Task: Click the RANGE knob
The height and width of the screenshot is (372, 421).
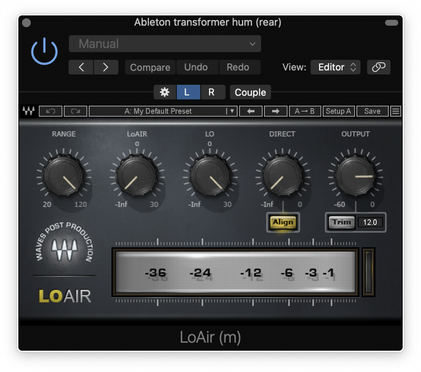Action: (64, 176)
